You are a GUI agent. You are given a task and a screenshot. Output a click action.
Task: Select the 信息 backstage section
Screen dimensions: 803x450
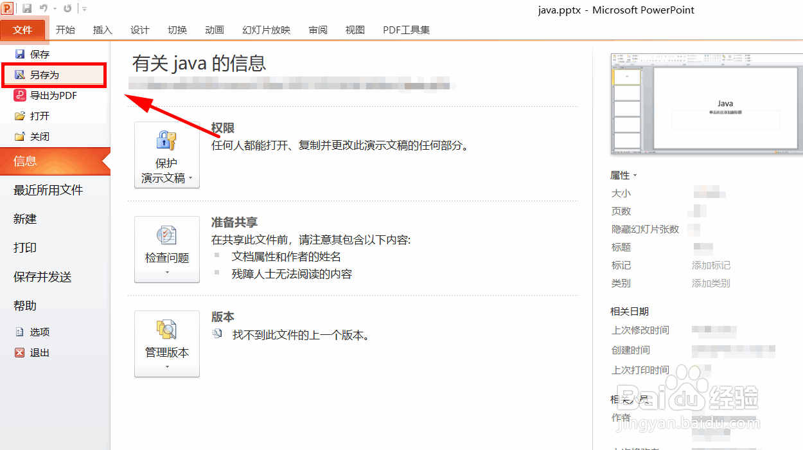tap(55, 161)
